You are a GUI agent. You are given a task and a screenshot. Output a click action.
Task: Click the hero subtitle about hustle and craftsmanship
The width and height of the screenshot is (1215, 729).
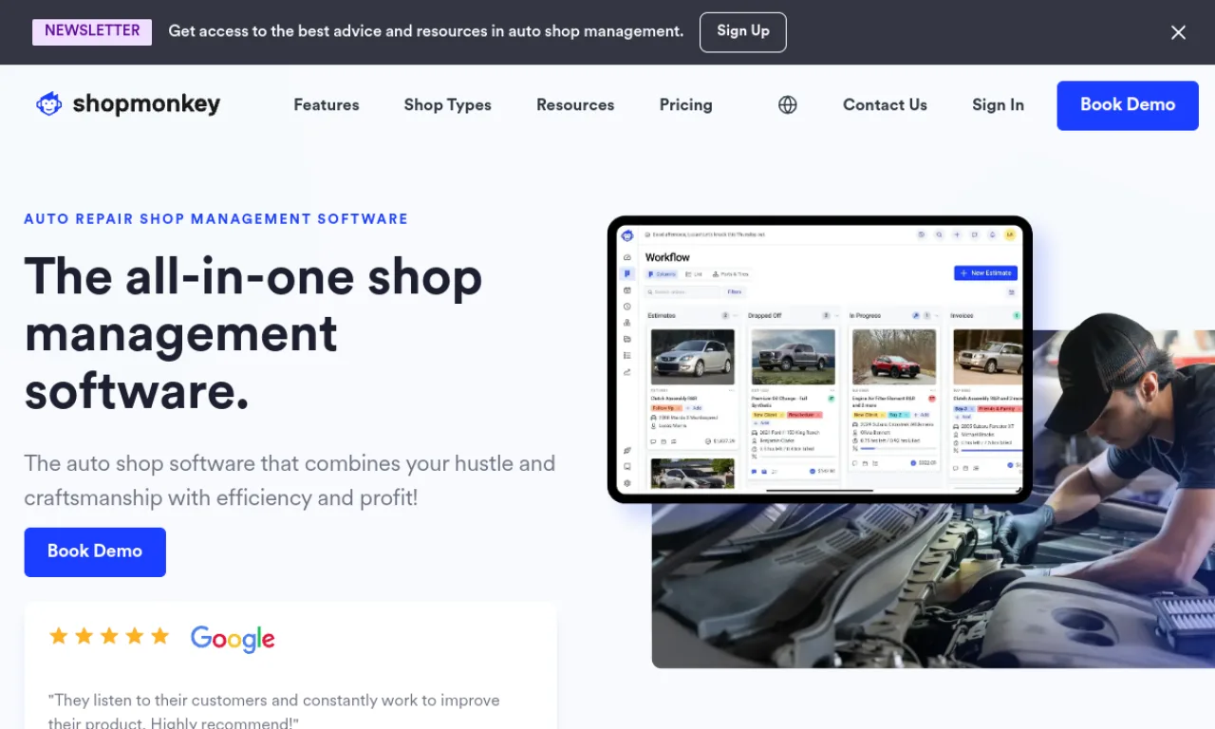click(x=290, y=480)
